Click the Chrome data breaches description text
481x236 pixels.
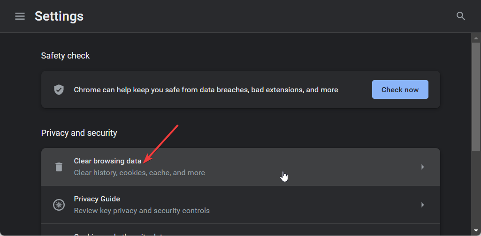coord(206,90)
